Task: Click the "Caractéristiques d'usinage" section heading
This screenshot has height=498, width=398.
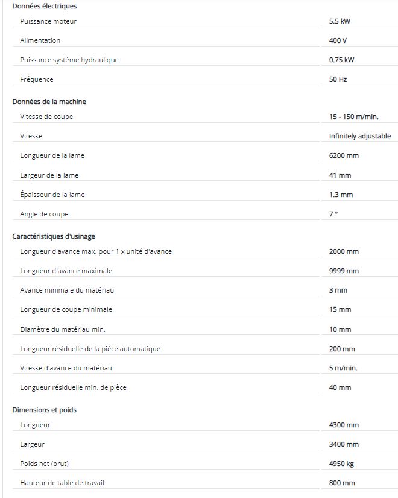Action: (x=54, y=236)
